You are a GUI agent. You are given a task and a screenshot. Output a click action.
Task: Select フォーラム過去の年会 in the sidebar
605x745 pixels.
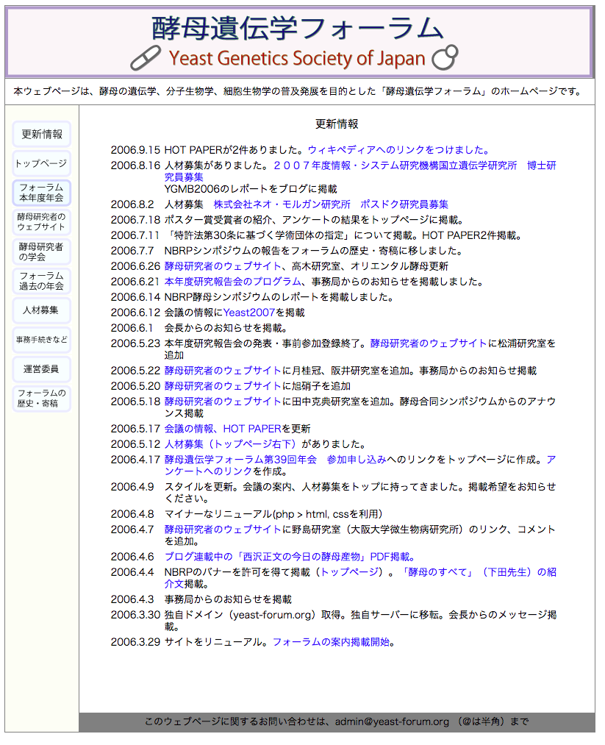42,281
